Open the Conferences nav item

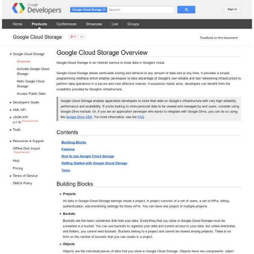(66, 24)
